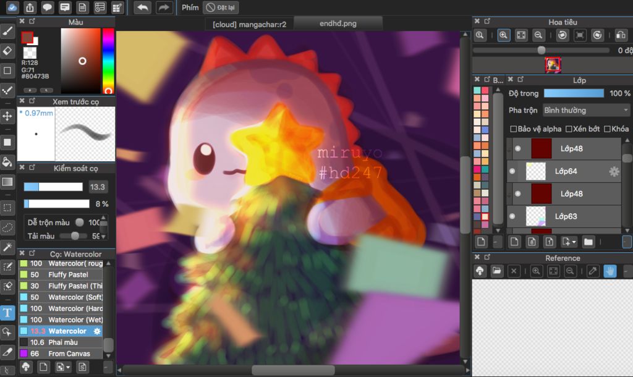Click flip canvas icon in Hoa tiêu panel
633x377 pixels.
(621, 35)
